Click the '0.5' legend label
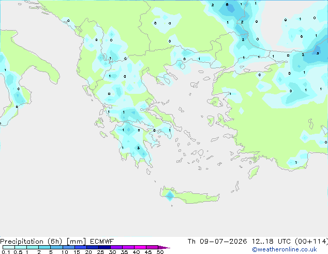 point(18,252)
